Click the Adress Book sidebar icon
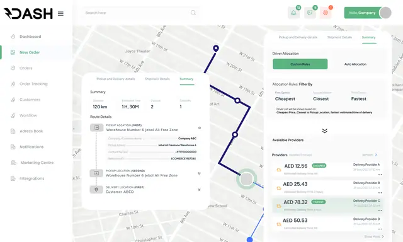Screen dimensions: 403x242 pos(13,131)
